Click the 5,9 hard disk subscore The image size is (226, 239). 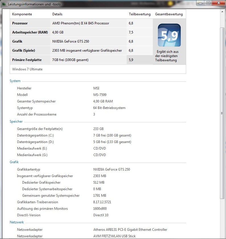click(x=131, y=60)
